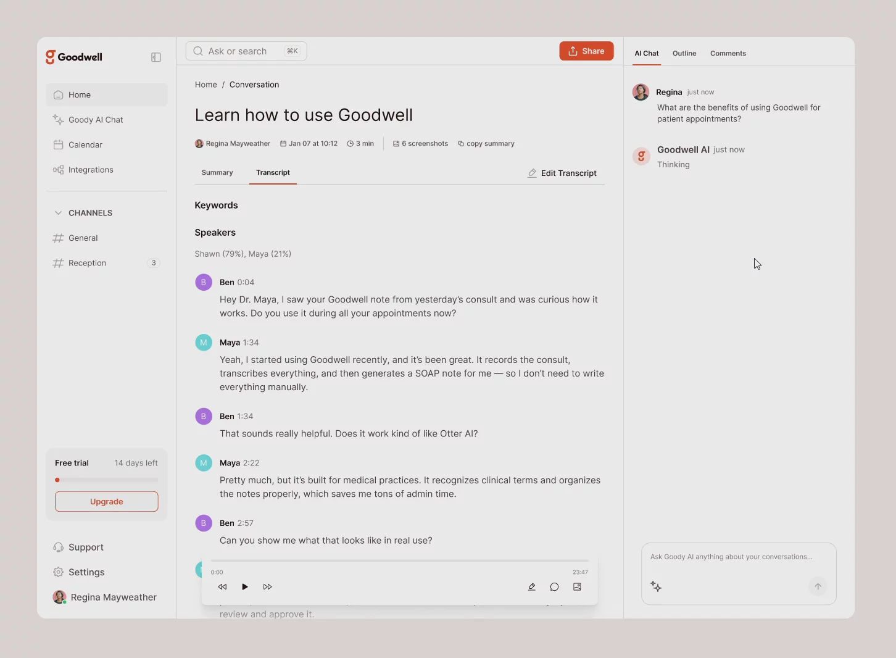896x658 pixels.
Task: Click the Jan 07 at 10:12 date
Action: pyautogui.click(x=309, y=143)
